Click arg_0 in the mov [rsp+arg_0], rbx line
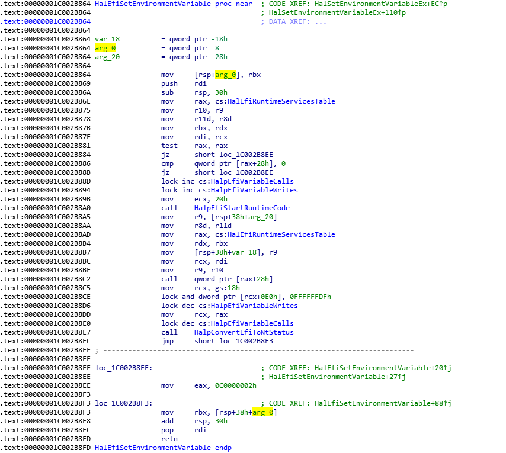Screen dimensions: 506x453 click(x=225, y=75)
